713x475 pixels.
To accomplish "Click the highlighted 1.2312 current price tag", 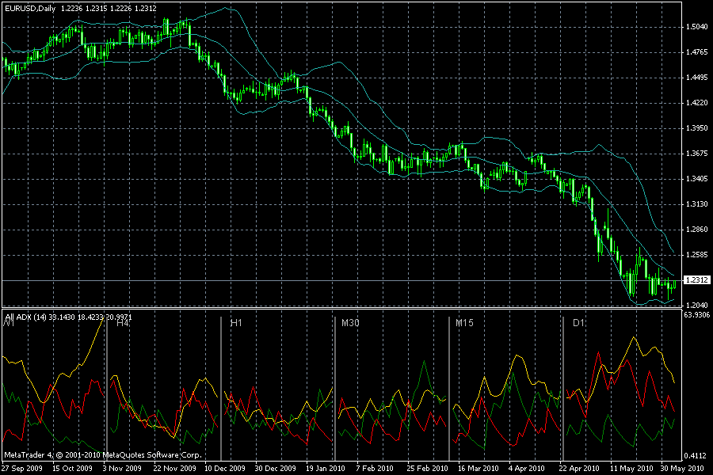I will coord(696,280).
